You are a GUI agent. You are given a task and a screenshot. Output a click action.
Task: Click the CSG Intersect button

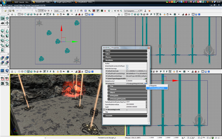click(x=2, y=62)
